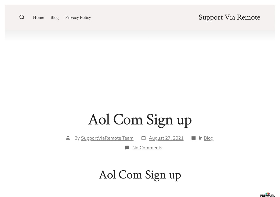Screen dimensions: 280x197
Task: Click the Support Via Remote site title
Action: [x=229, y=17]
